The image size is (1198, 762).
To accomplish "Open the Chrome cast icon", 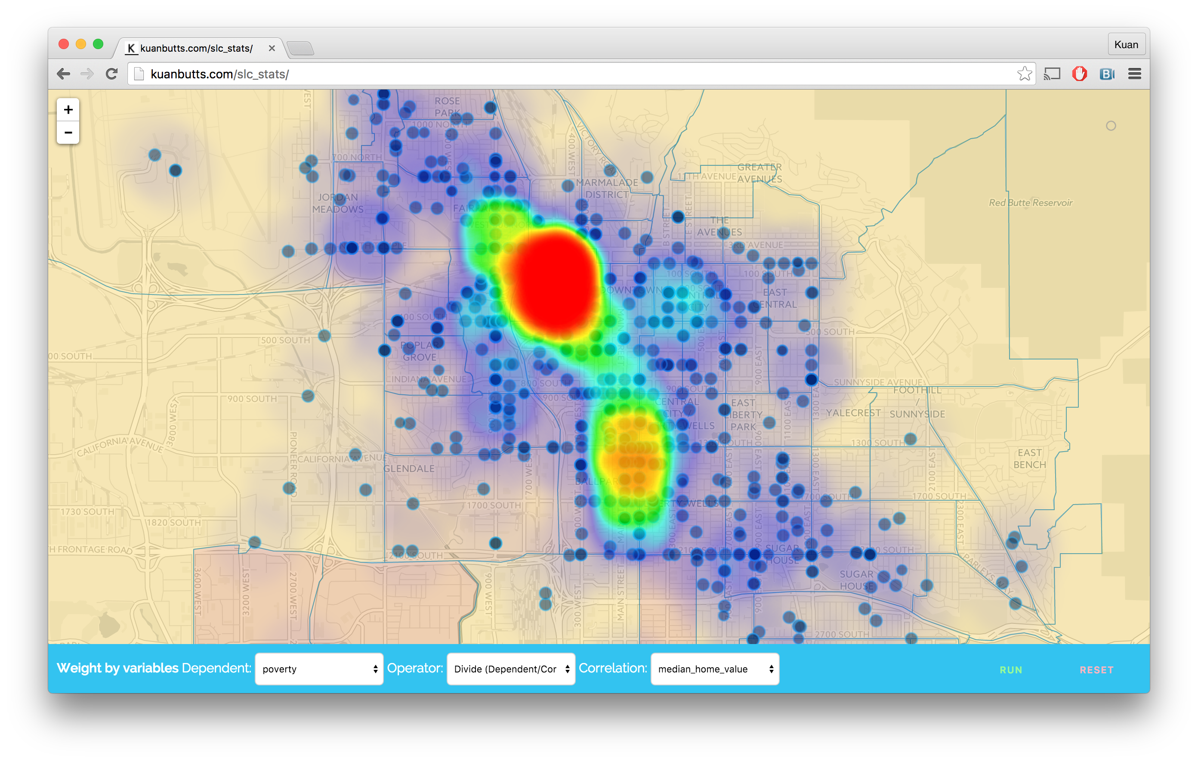I will pyautogui.click(x=1052, y=74).
